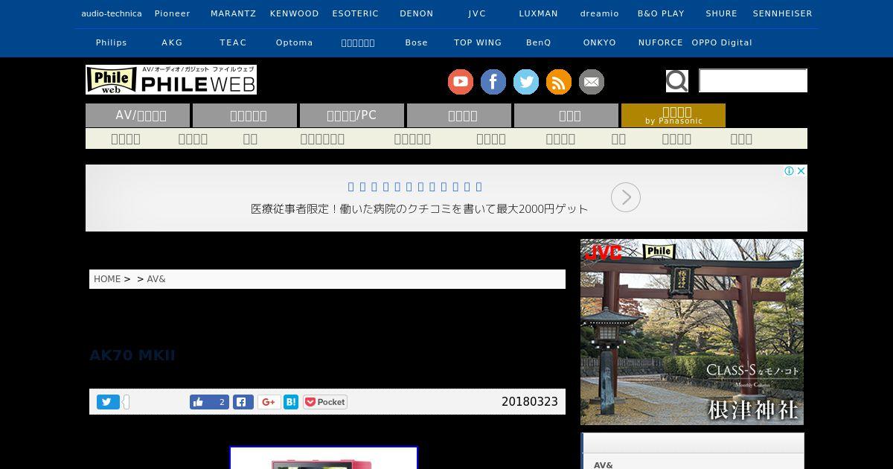
Task: Open the gold by Panasonic tab
Action: [673, 115]
